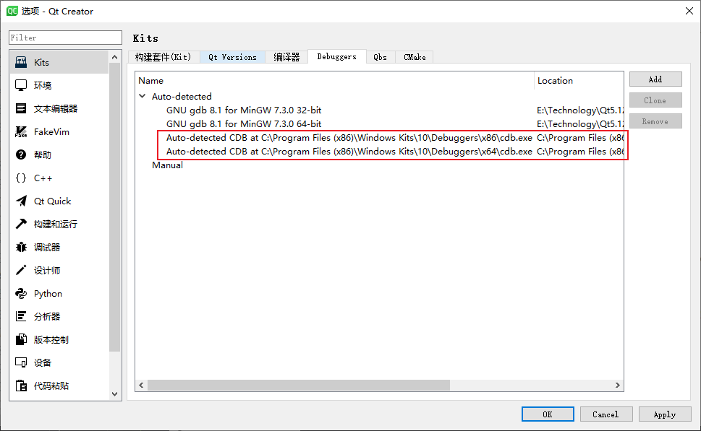Click the Remove button
Screen dimensions: 701x431
click(x=655, y=121)
